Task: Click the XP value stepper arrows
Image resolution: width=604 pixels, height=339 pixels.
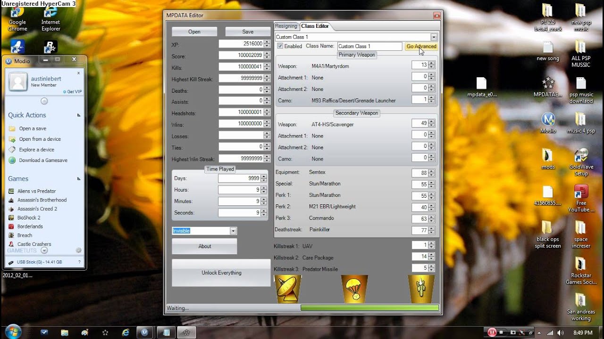Action: click(x=267, y=44)
